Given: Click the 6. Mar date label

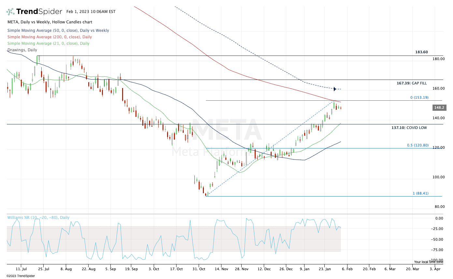Looking at the screenshot, I should tap(390, 269).
